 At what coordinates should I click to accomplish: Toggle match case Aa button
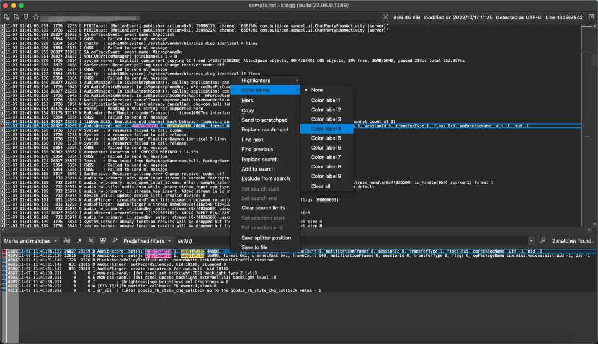click(x=67, y=241)
